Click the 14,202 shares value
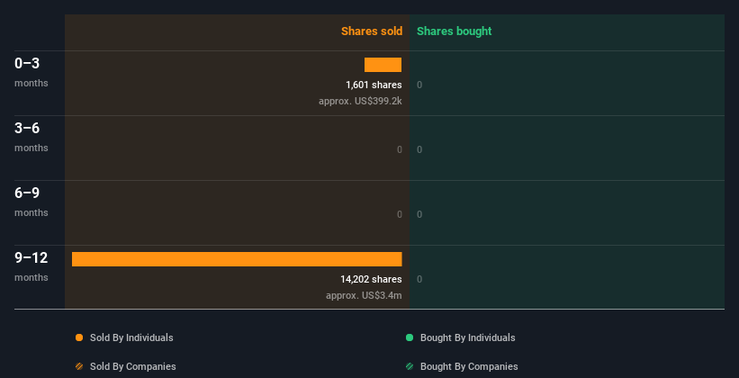 click(x=371, y=279)
